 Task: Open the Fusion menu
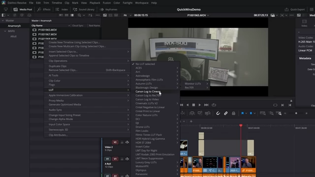click(107, 3)
